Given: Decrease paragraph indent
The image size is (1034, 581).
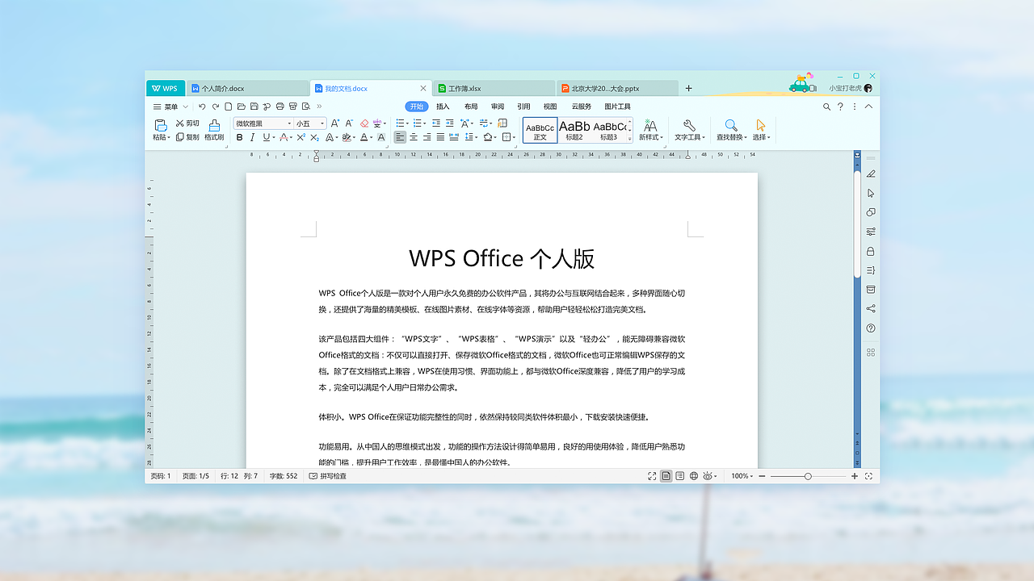Looking at the screenshot, I should pyautogui.click(x=436, y=123).
